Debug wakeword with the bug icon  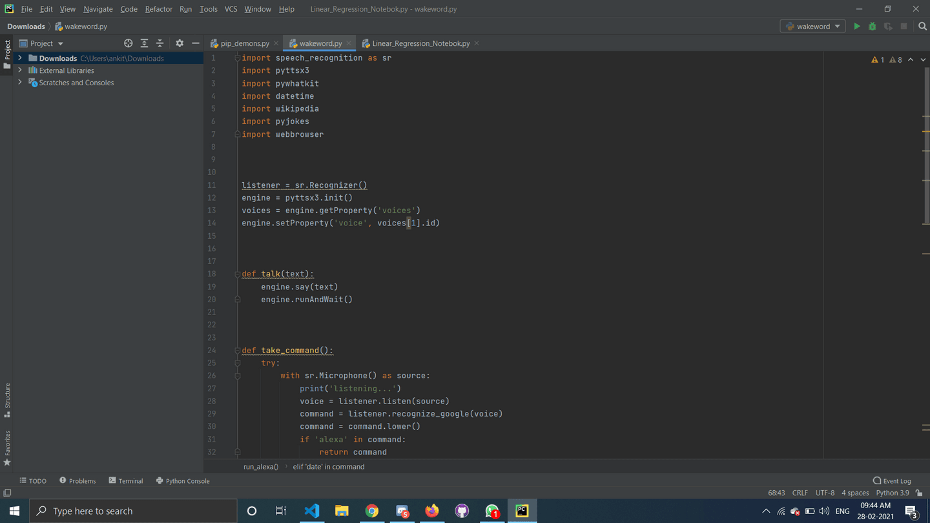coord(873,26)
